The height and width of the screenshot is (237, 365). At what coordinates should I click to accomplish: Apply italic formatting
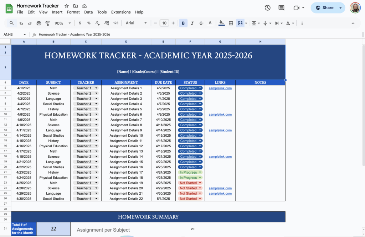(x=192, y=23)
